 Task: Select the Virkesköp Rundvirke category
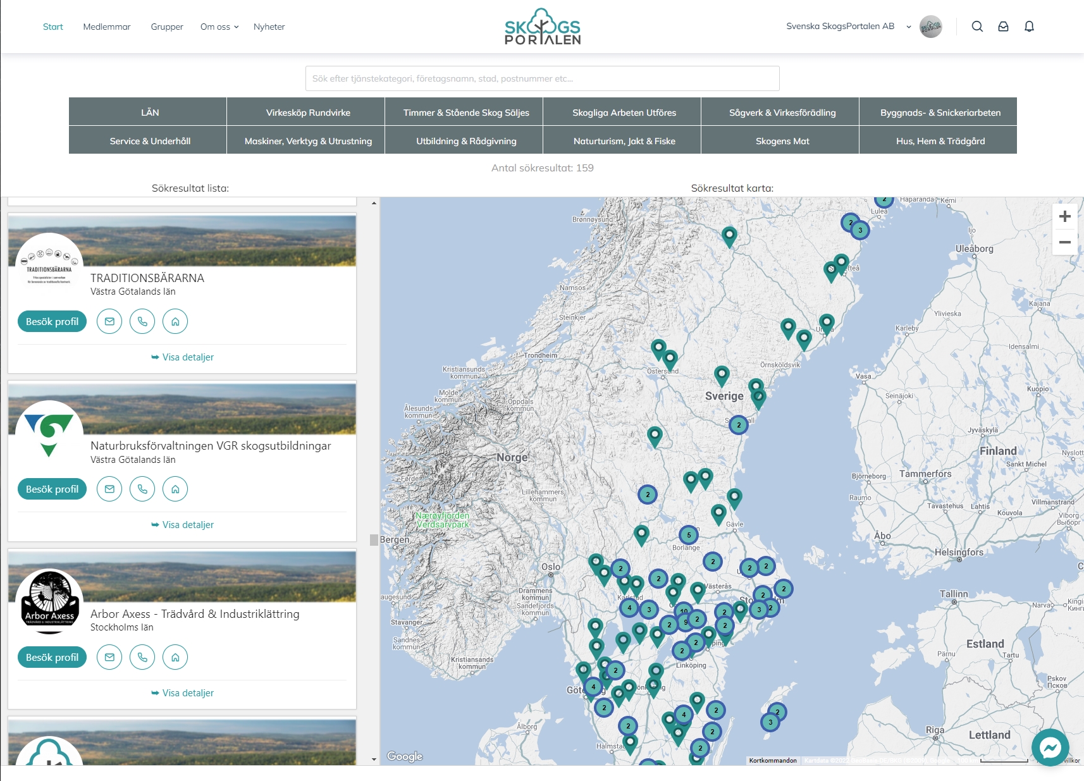coord(306,112)
